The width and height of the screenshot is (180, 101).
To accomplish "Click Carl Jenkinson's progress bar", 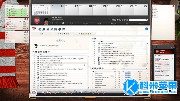I will pyautogui.click(x=128, y=73).
